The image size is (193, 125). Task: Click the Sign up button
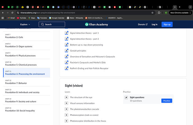coord(167,25)
